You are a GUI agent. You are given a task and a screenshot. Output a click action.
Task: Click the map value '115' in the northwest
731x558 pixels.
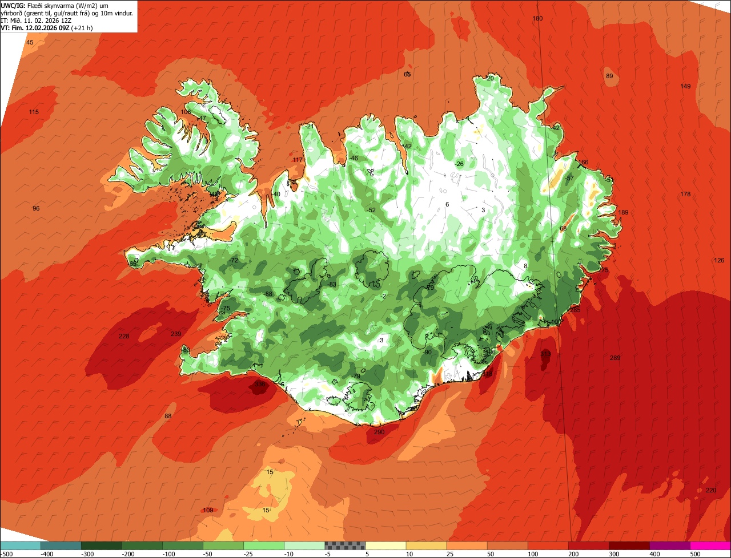pos(34,112)
